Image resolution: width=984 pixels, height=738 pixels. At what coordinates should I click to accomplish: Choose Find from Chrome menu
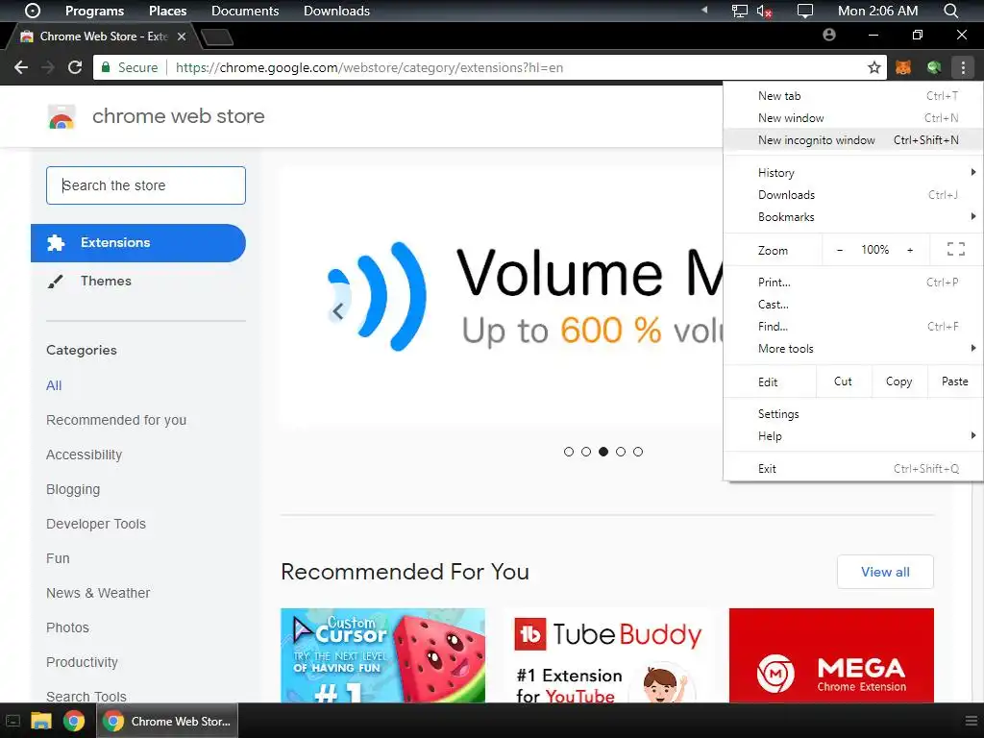(853, 327)
